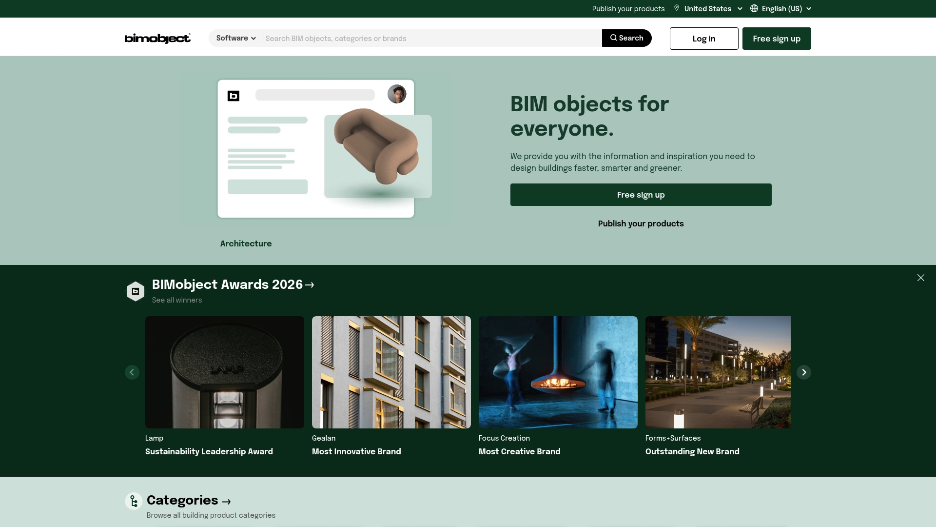Viewport: 936px width, 527px height.
Task: Click the user avatar in hero illustration
Action: click(x=397, y=94)
